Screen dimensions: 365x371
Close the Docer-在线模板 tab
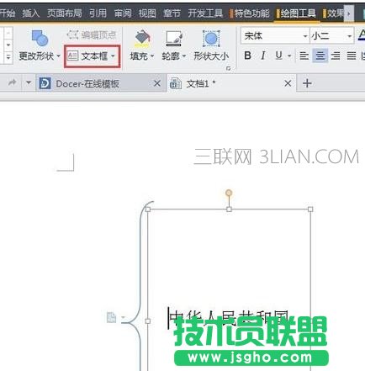157,83
